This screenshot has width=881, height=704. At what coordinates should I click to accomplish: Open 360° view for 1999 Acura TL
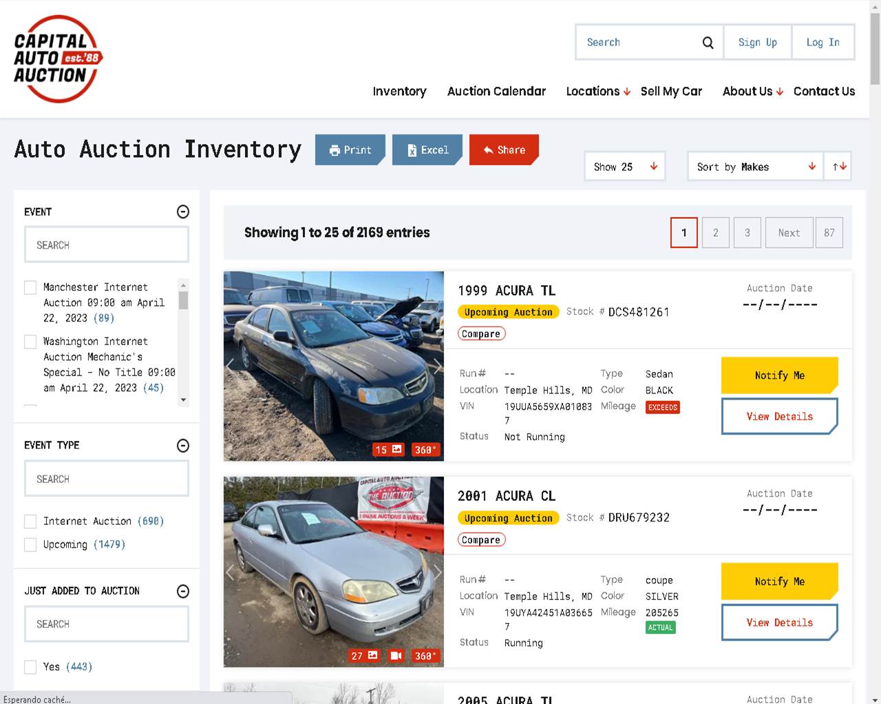click(425, 450)
